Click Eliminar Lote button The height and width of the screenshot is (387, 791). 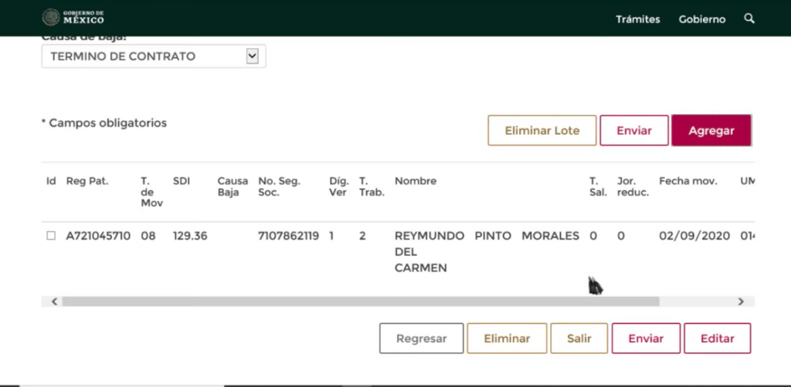[541, 131]
